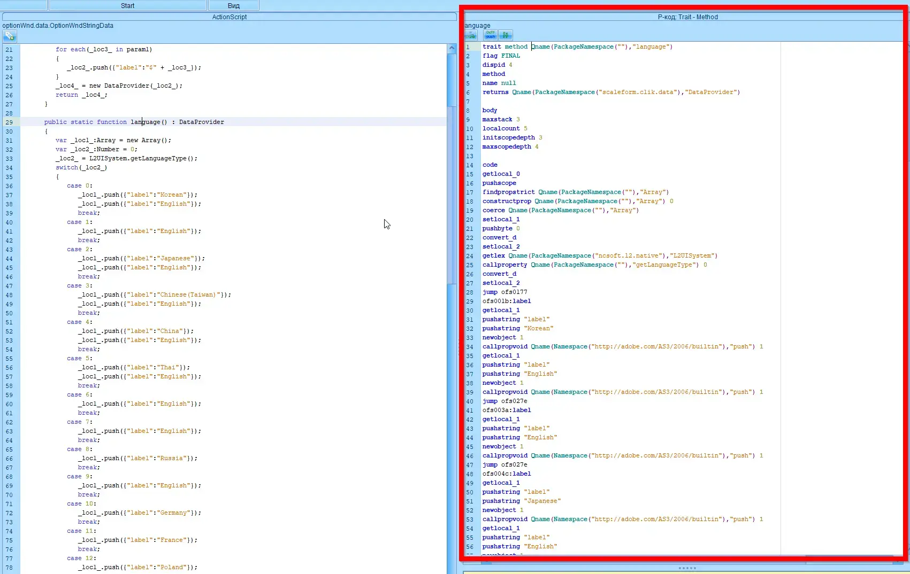
Task: Switch to the Вид ribbon tab
Action: click(234, 5)
